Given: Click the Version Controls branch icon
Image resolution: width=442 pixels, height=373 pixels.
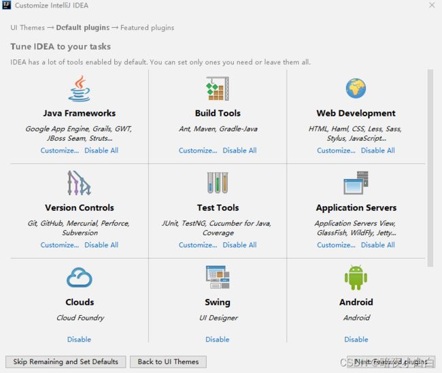Looking at the screenshot, I should (79, 183).
